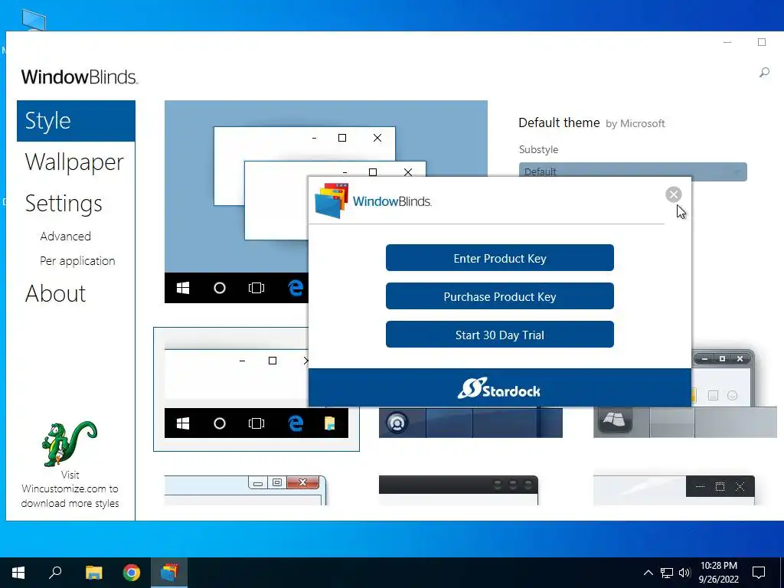
Task: Select the dark blue taskbar style thumbnail
Action: point(471,423)
